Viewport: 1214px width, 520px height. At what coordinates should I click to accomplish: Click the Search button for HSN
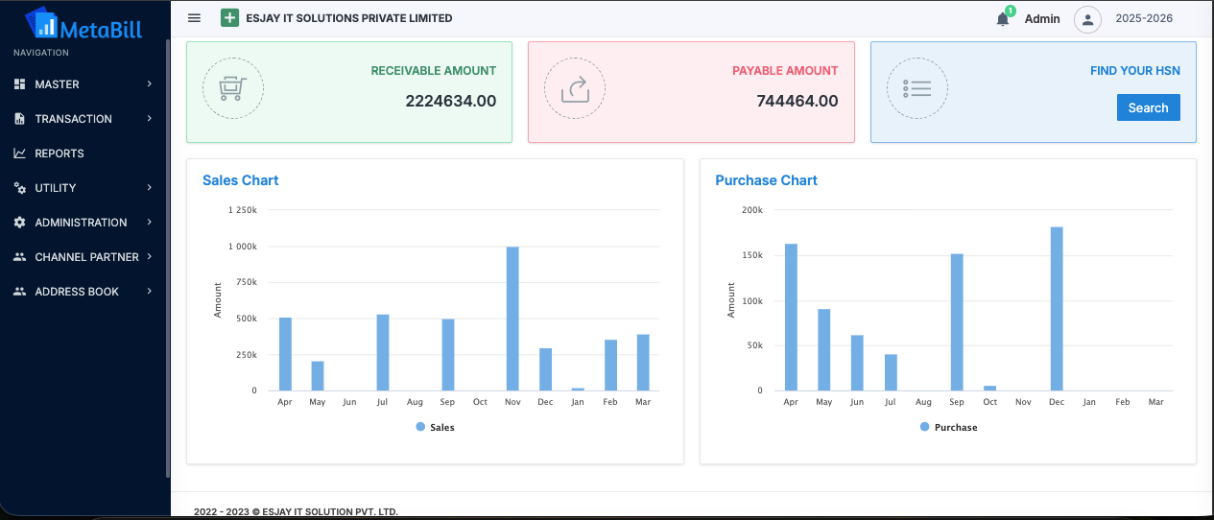click(x=1148, y=107)
